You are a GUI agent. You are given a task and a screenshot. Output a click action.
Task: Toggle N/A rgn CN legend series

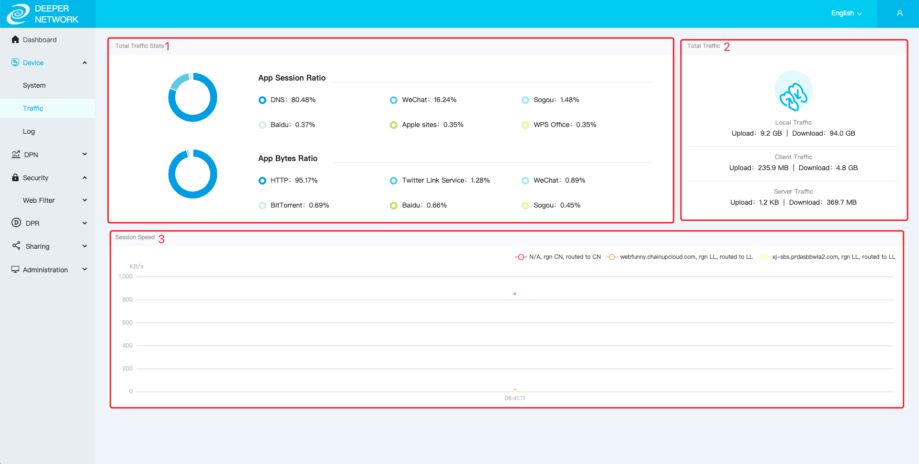pos(557,257)
